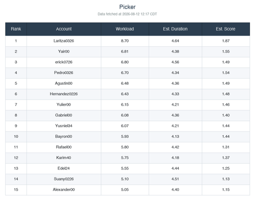Click duration 4.51 for Suany0226
The image size is (255, 203).
click(175, 179)
